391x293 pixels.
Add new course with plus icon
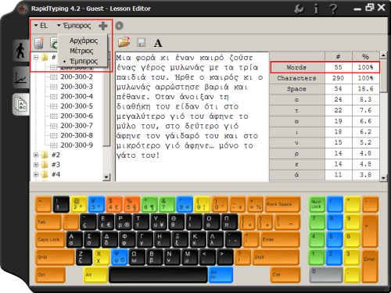click(x=103, y=26)
